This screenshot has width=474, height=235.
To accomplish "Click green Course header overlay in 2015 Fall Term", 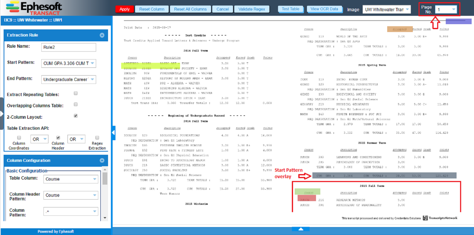I will [x=308, y=192].
